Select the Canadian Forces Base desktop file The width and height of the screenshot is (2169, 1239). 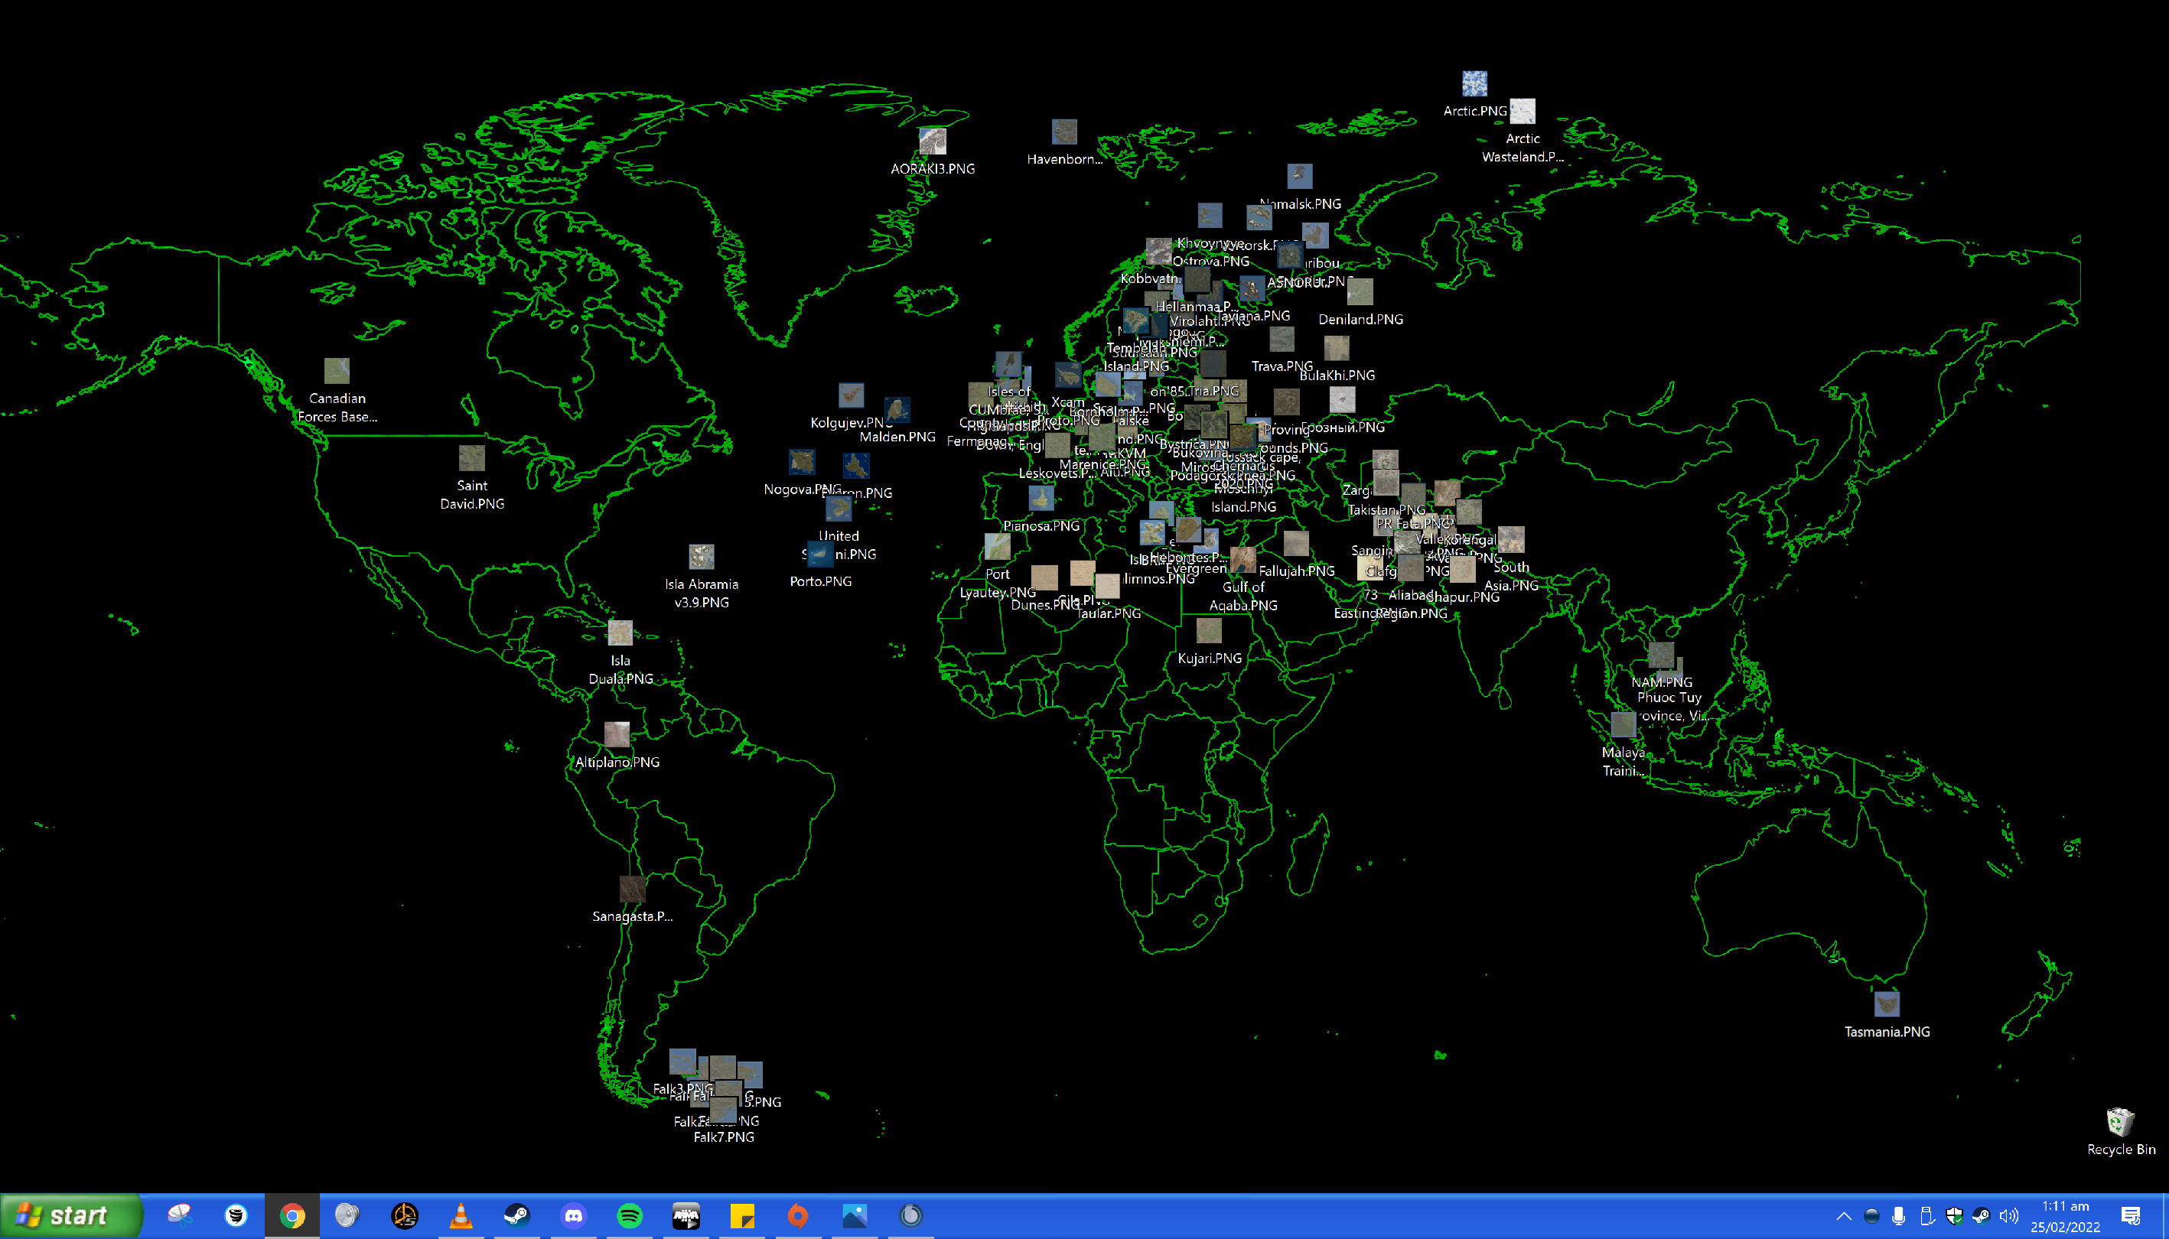click(x=337, y=372)
